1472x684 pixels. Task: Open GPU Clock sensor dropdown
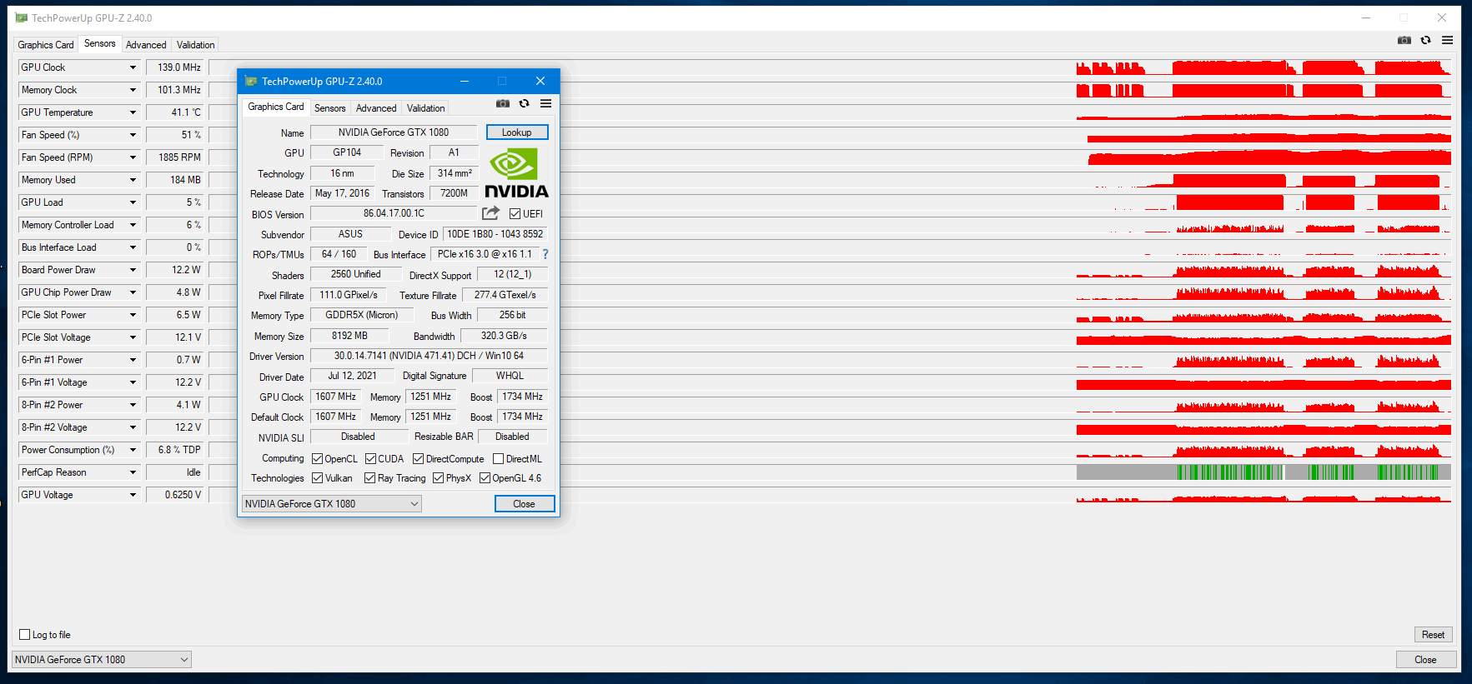pos(132,67)
